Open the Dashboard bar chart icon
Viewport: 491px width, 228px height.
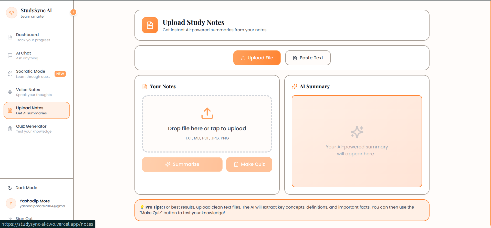click(x=10, y=37)
